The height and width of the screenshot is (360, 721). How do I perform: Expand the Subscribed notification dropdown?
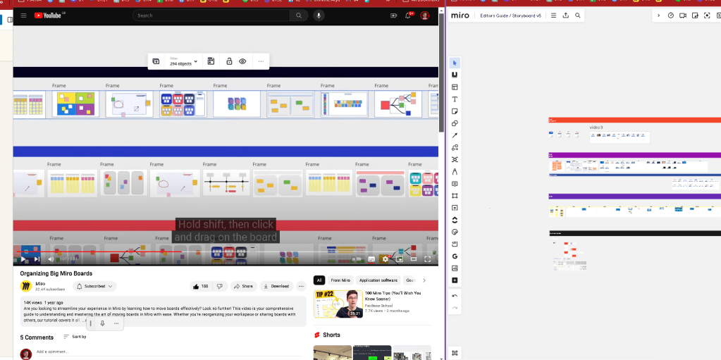click(x=94, y=286)
